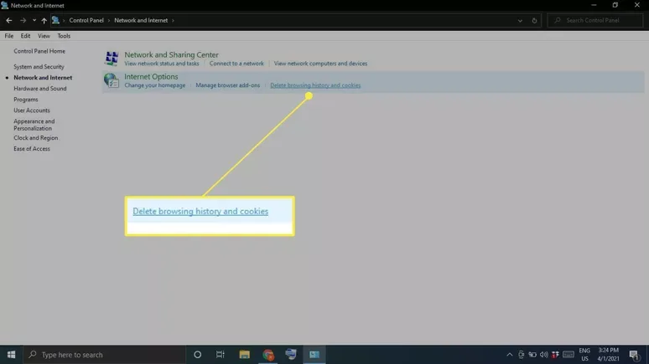Image resolution: width=649 pixels, height=364 pixels.
Task: Open the View menu
Action: point(44,36)
